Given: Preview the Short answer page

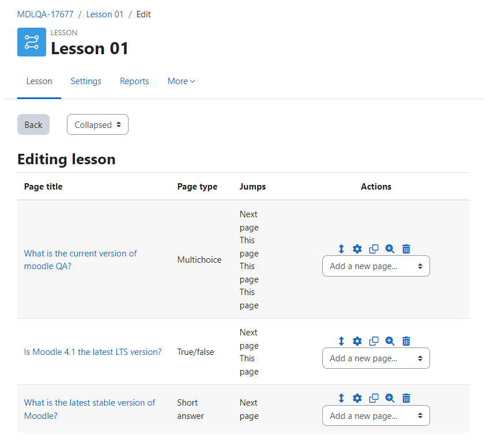Looking at the screenshot, I should pos(390,398).
